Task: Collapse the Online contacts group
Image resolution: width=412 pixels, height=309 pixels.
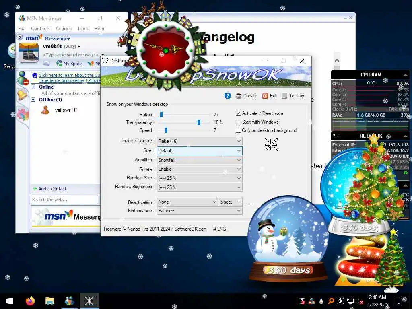Action: [33, 87]
